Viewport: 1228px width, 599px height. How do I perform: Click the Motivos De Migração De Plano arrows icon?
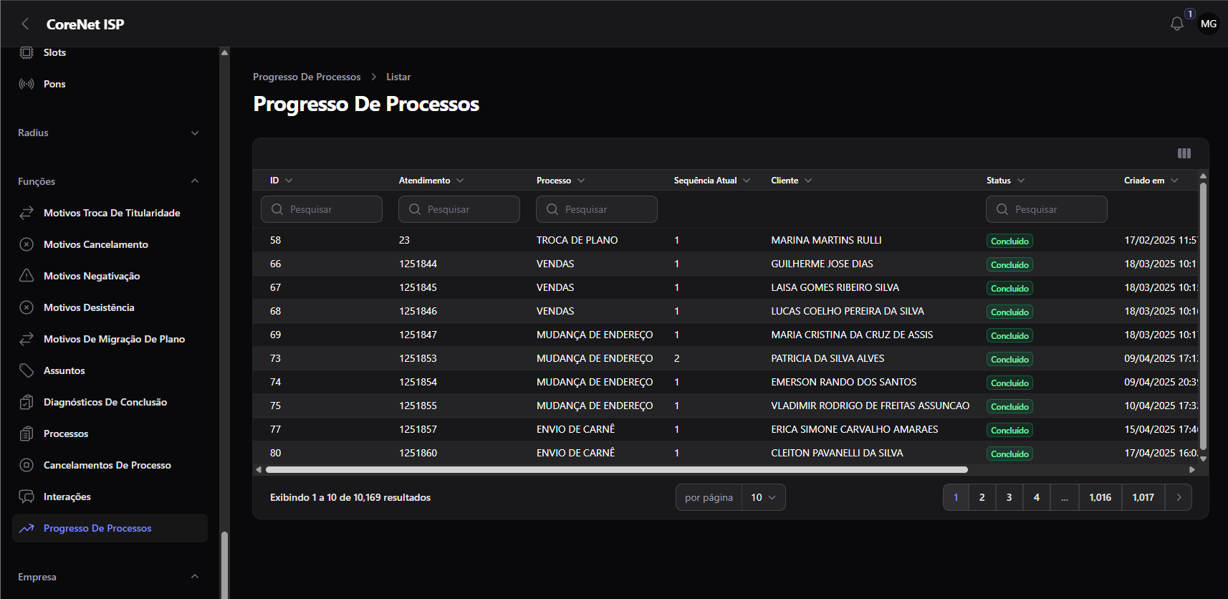27,339
